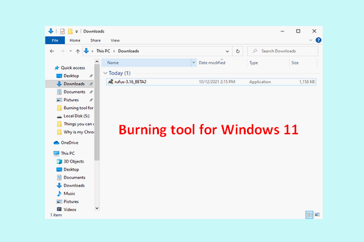The image size is (364, 242).
Task: Sort by Date modified column header
Action: point(212,62)
